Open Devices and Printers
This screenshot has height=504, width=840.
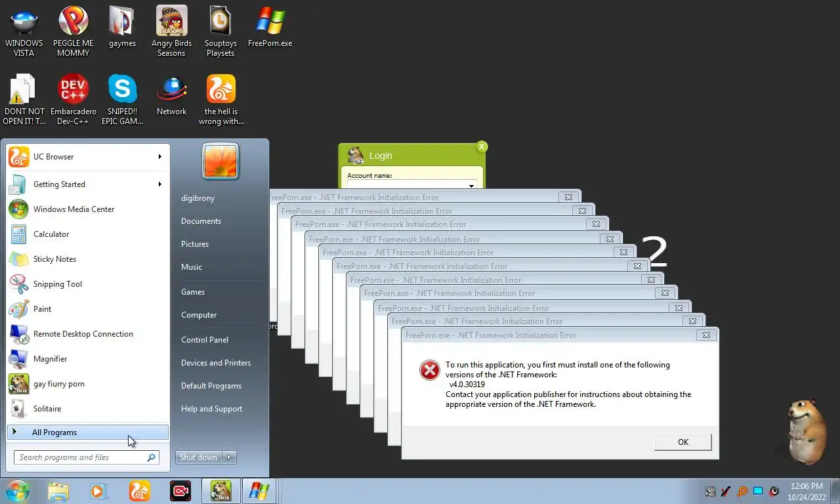tap(216, 363)
